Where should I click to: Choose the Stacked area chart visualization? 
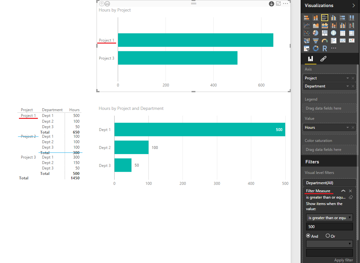(325, 25)
